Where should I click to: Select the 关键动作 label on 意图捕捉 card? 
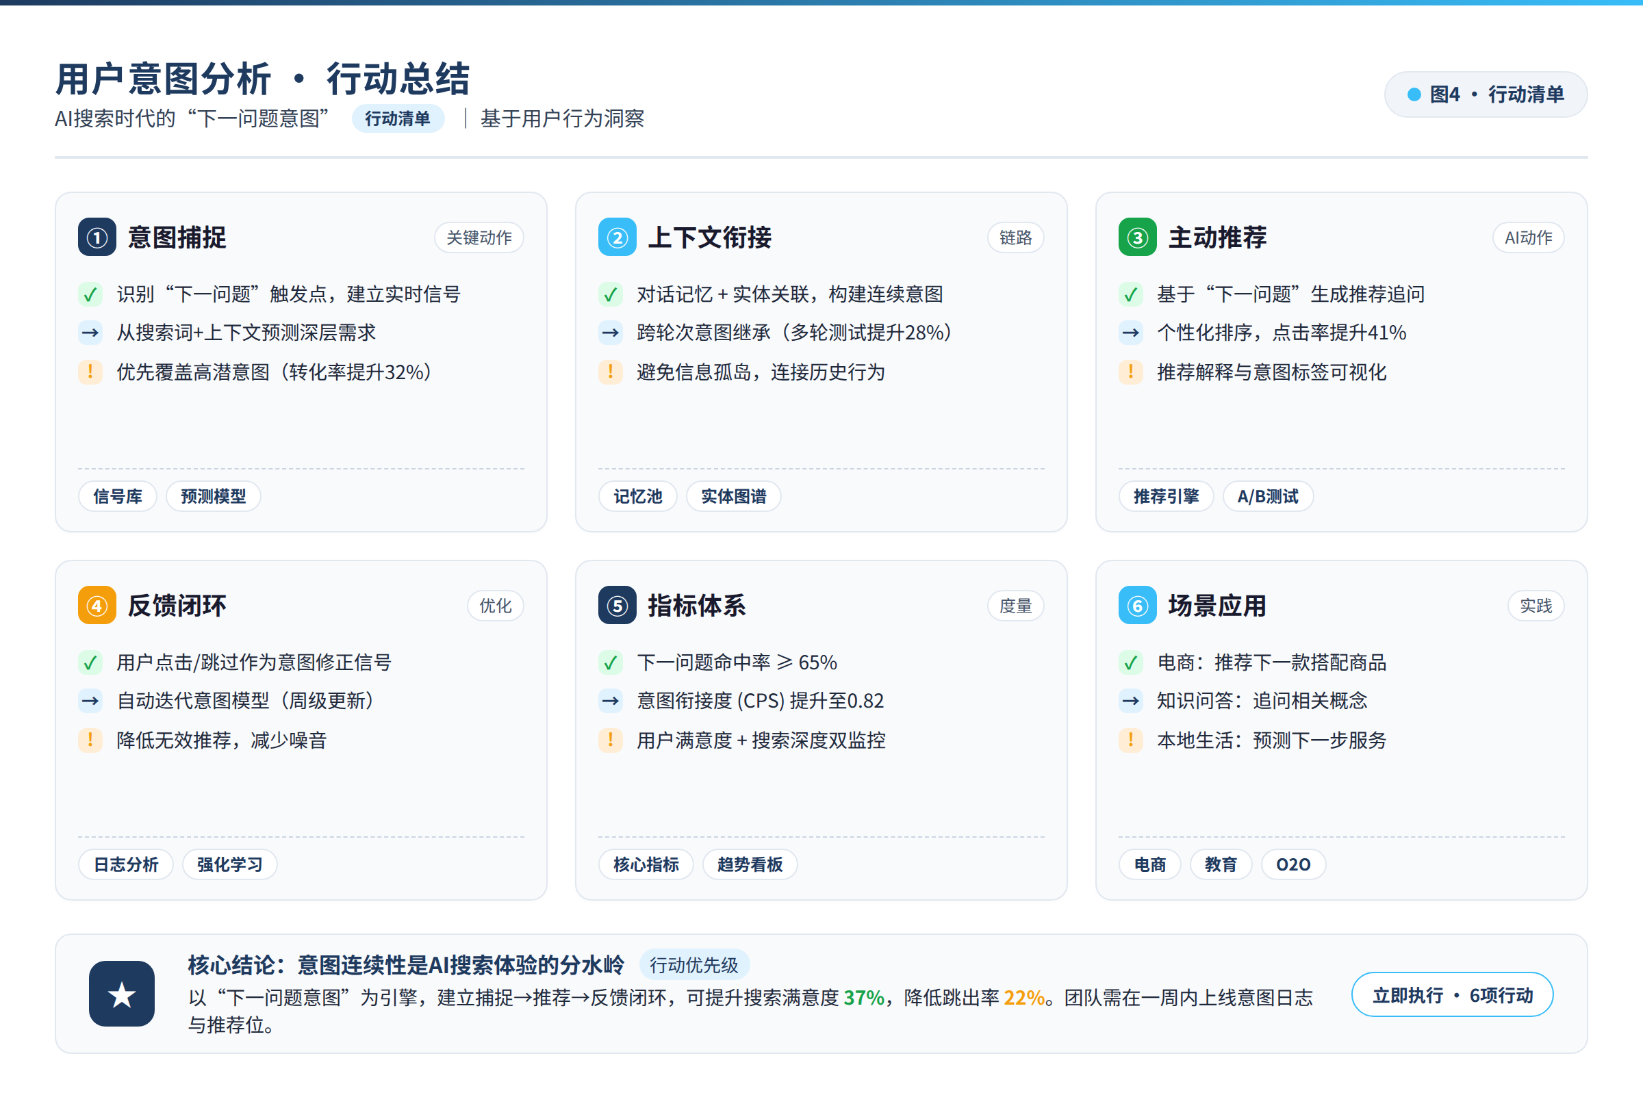coord(479,237)
